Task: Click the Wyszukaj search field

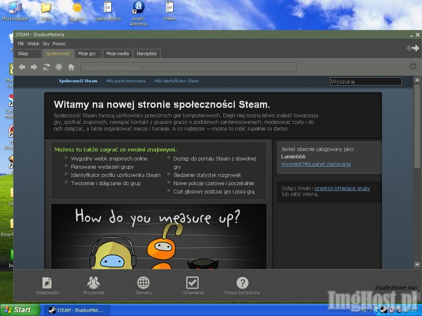Action: click(366, 81)
